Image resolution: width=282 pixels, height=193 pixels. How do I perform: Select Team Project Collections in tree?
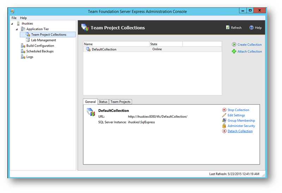[49, 34]
